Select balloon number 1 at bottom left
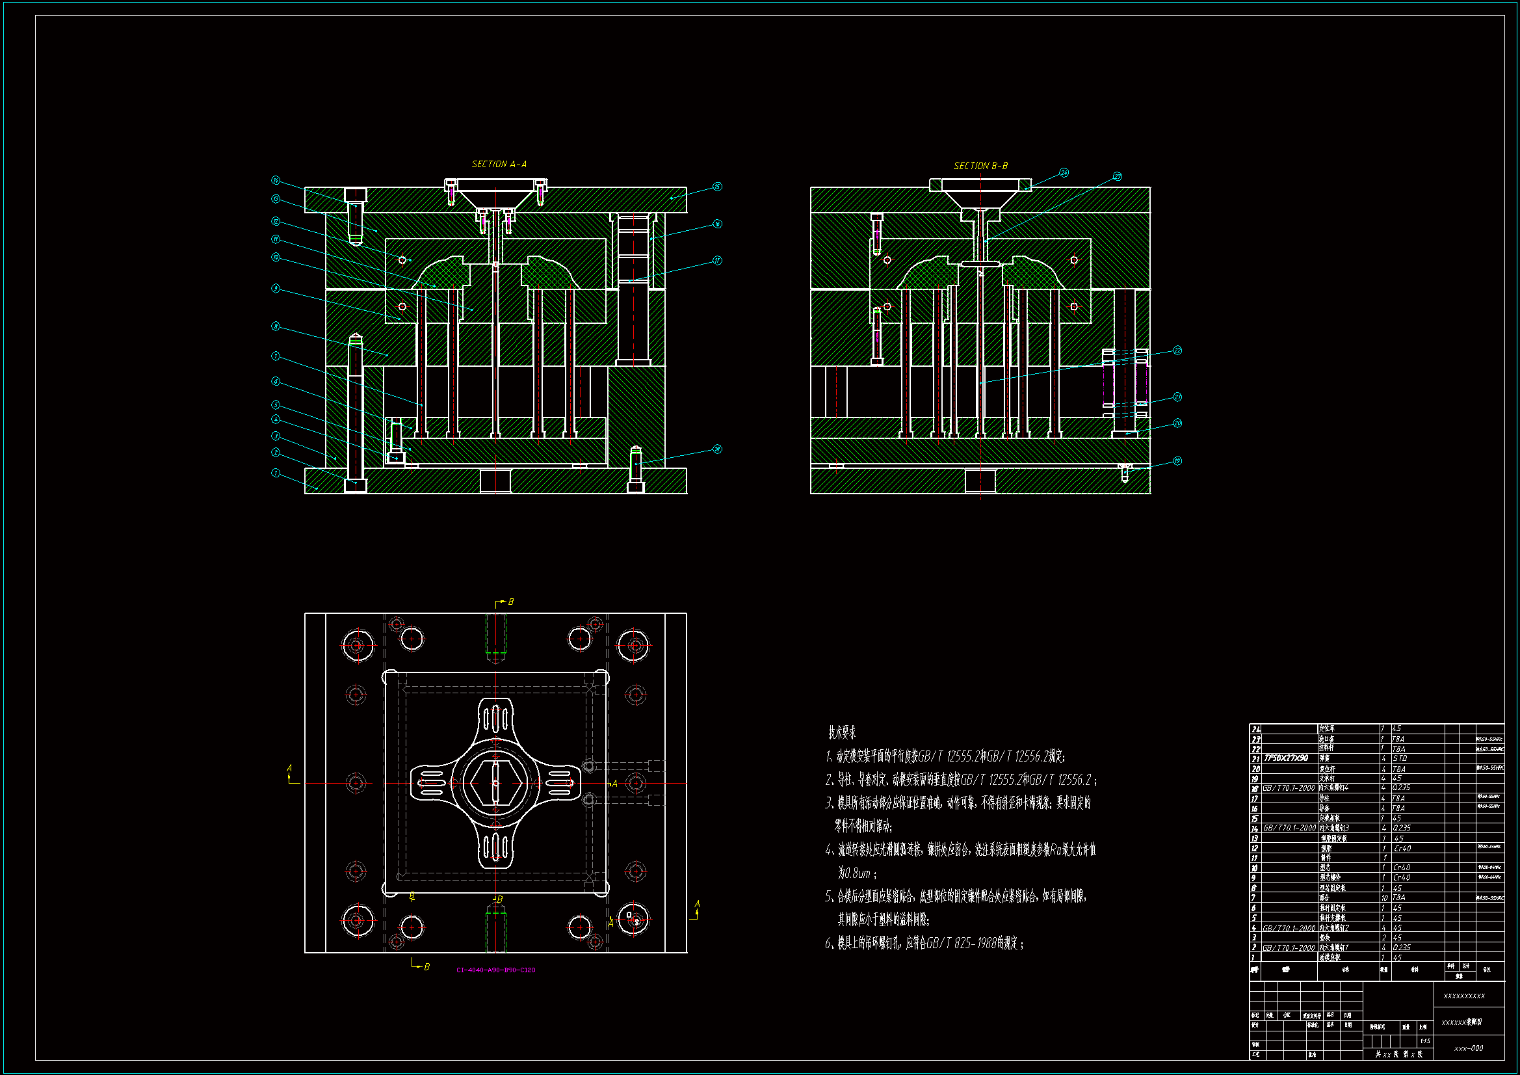Screen dimensions: 1520x1075 point(276,473)
